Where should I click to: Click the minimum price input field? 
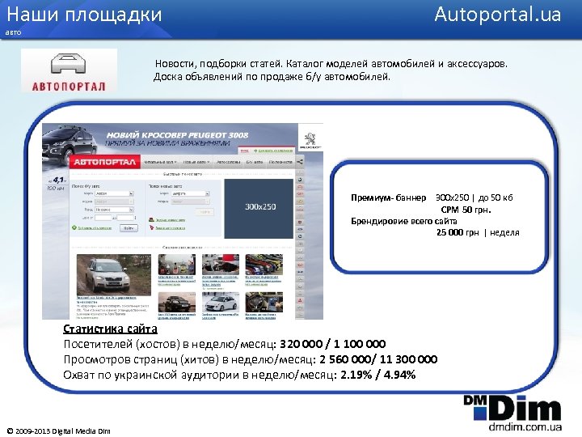(x=103, y=218)
